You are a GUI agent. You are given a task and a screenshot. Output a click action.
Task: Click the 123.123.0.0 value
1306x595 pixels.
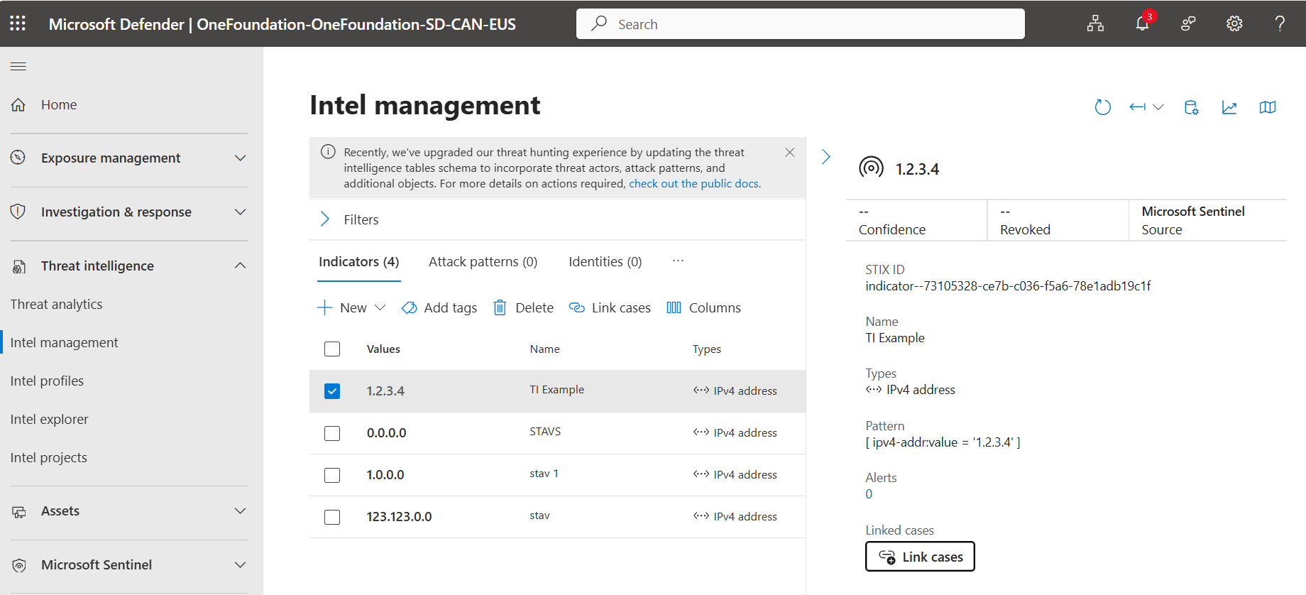399,516
